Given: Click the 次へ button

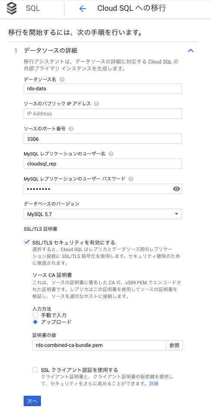Looking at the screenshot, I should pyautogui.click(x=32, y=401).
